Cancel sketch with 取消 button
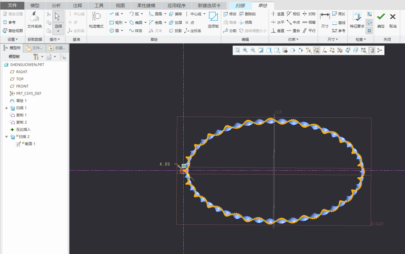This screenshot has width=405, height=254. click(393, 20)
